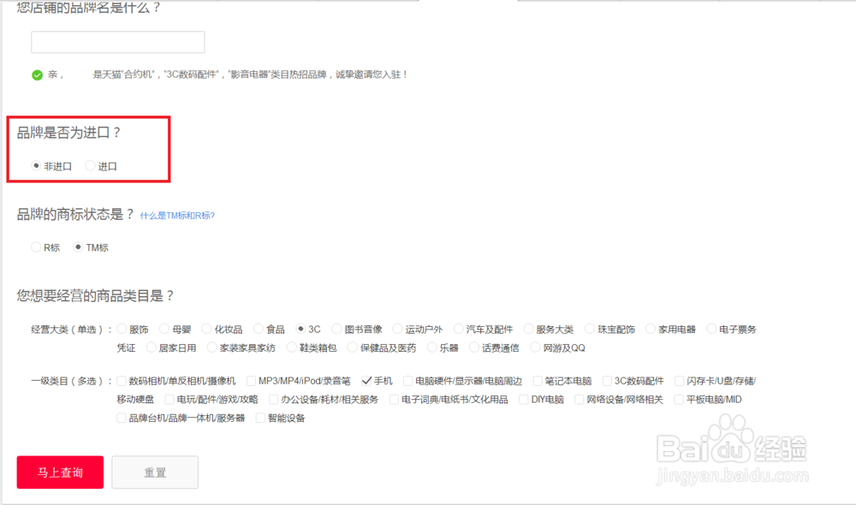Select 居家日用 as main category
Screen dimensions: 856x505
click(152, 348)
